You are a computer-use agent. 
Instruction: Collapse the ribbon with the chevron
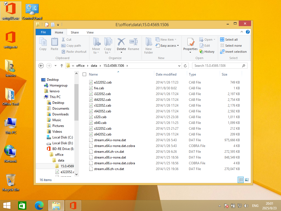[x=243, y=32]
